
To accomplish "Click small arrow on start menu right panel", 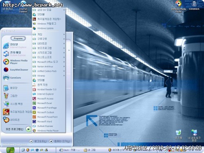I will coord(69,50).
